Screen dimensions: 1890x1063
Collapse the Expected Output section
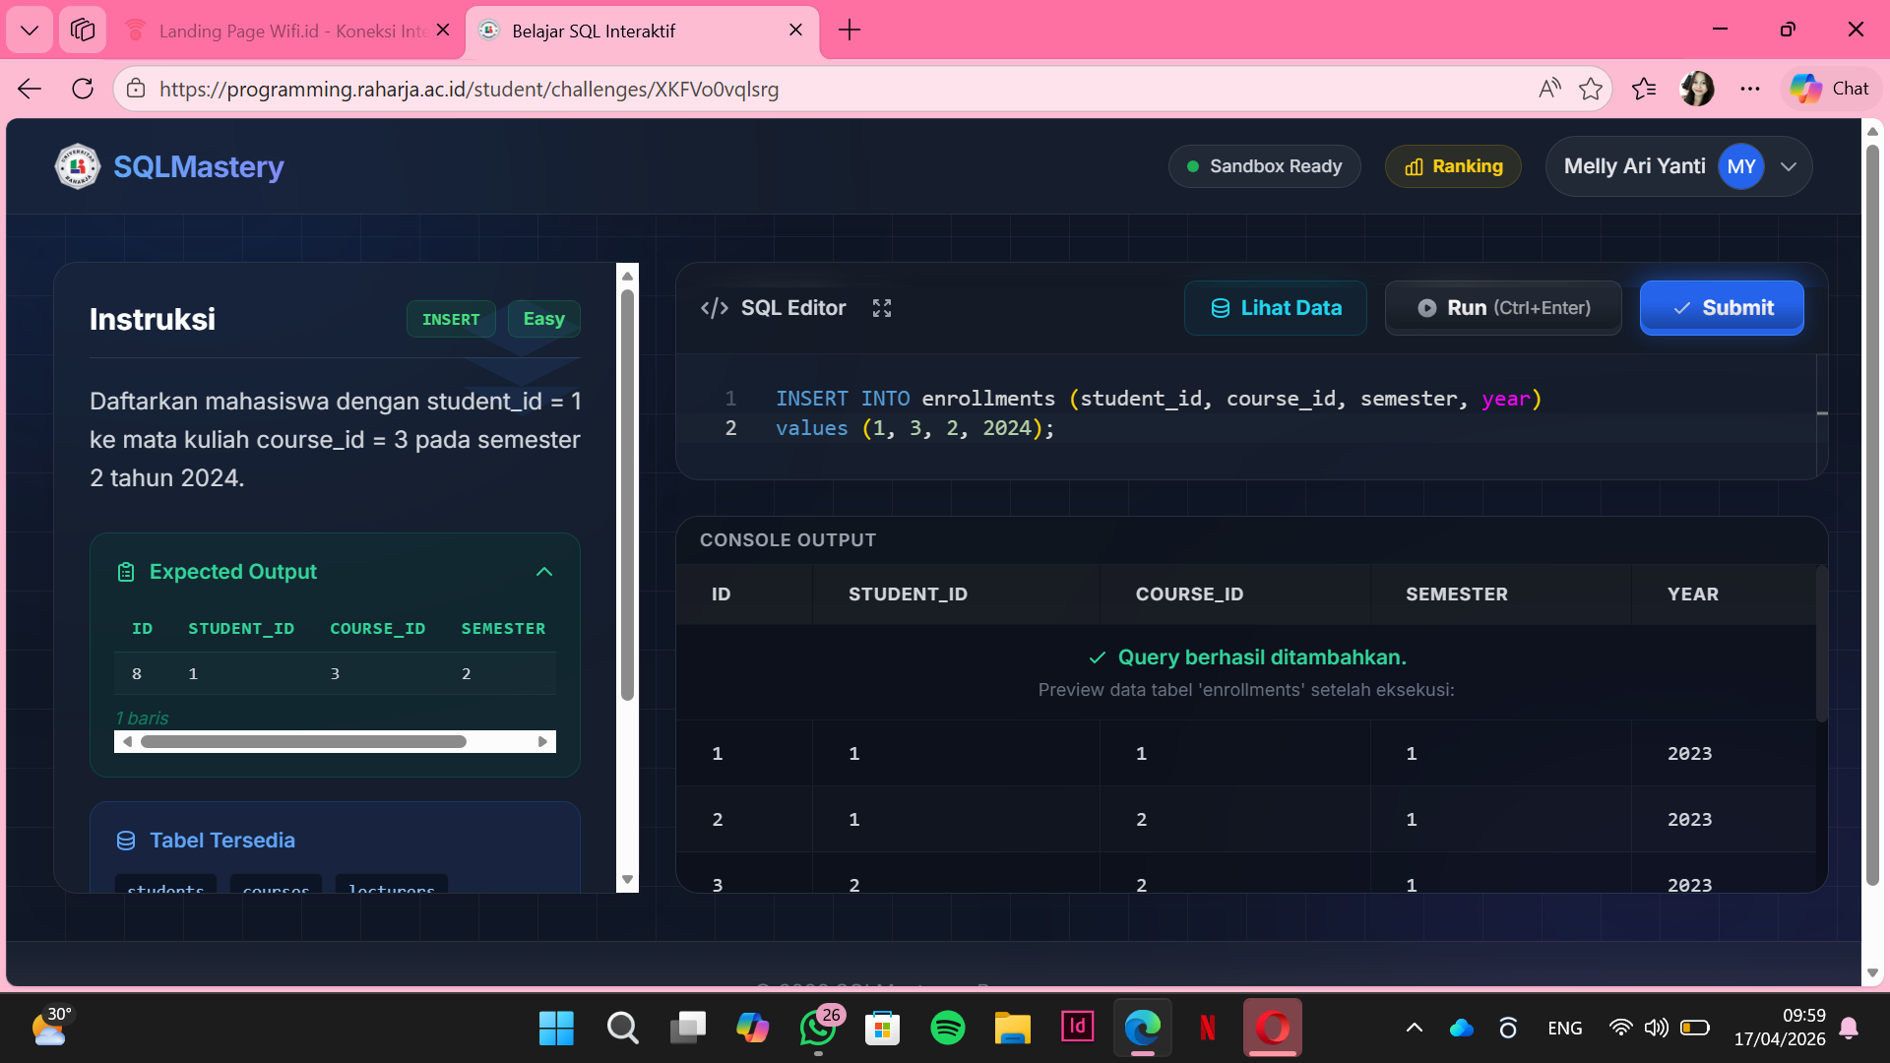pyautogui.click(x=544, y=572)
